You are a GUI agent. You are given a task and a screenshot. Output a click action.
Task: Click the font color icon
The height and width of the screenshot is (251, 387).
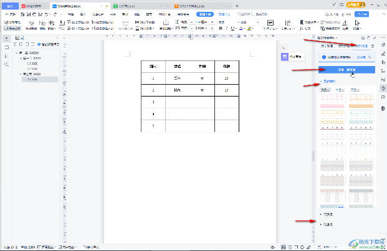[241, 29]
